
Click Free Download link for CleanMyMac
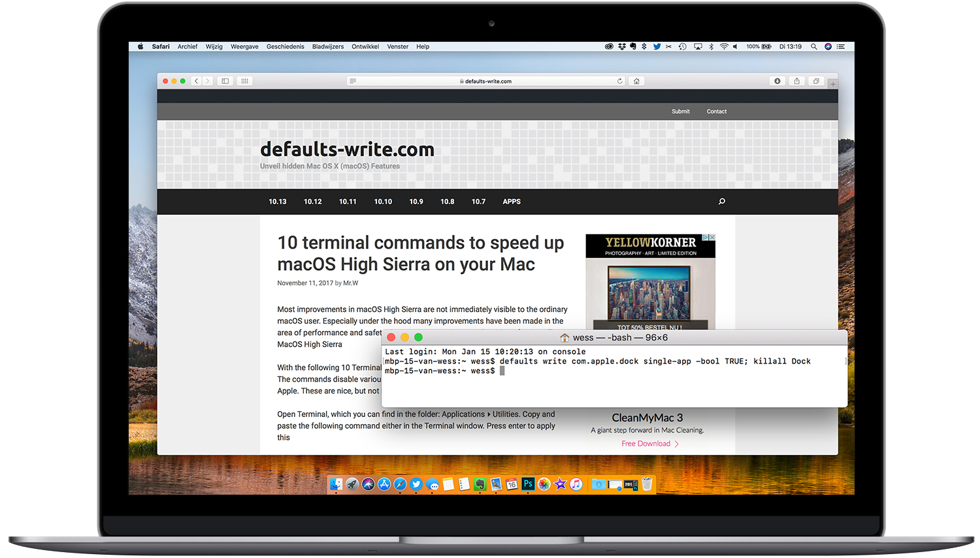650,444
